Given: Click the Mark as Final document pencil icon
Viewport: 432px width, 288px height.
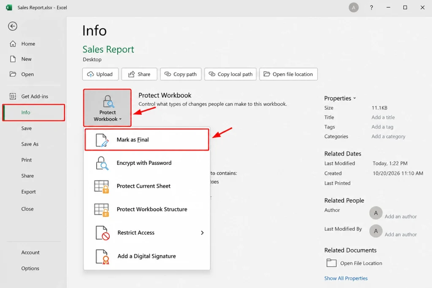Looking at the screenshot, I should tap(102, 140).
